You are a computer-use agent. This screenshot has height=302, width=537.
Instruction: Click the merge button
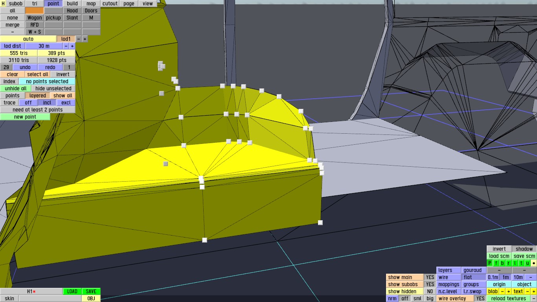pos(13,25)
